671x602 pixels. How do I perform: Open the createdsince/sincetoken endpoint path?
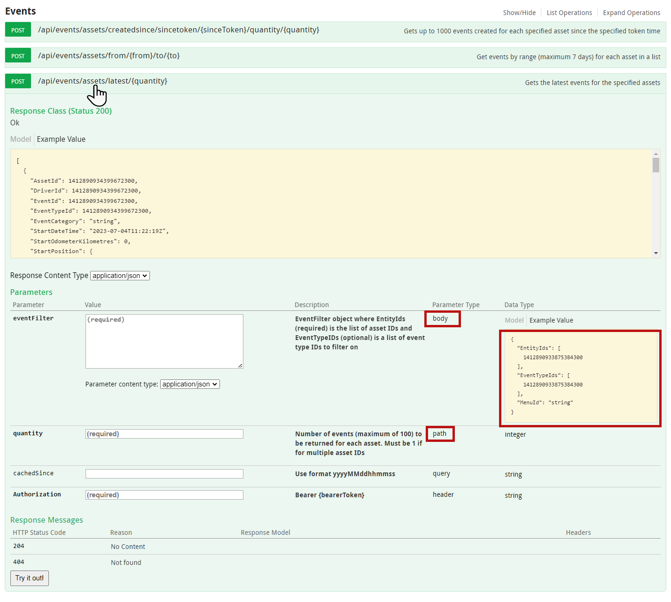tap(179, 30)
